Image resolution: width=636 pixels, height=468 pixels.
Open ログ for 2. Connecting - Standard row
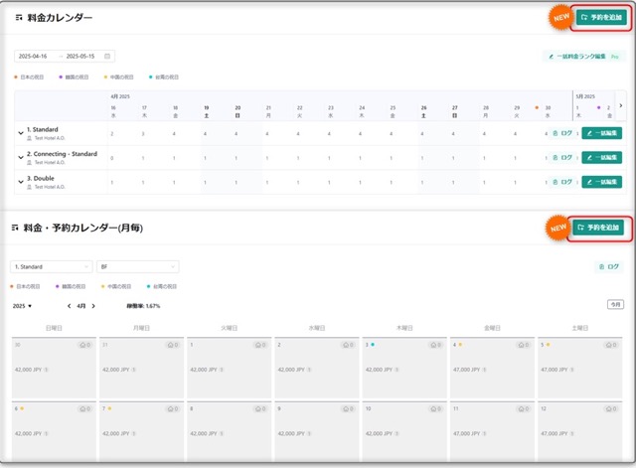(562, 157)
